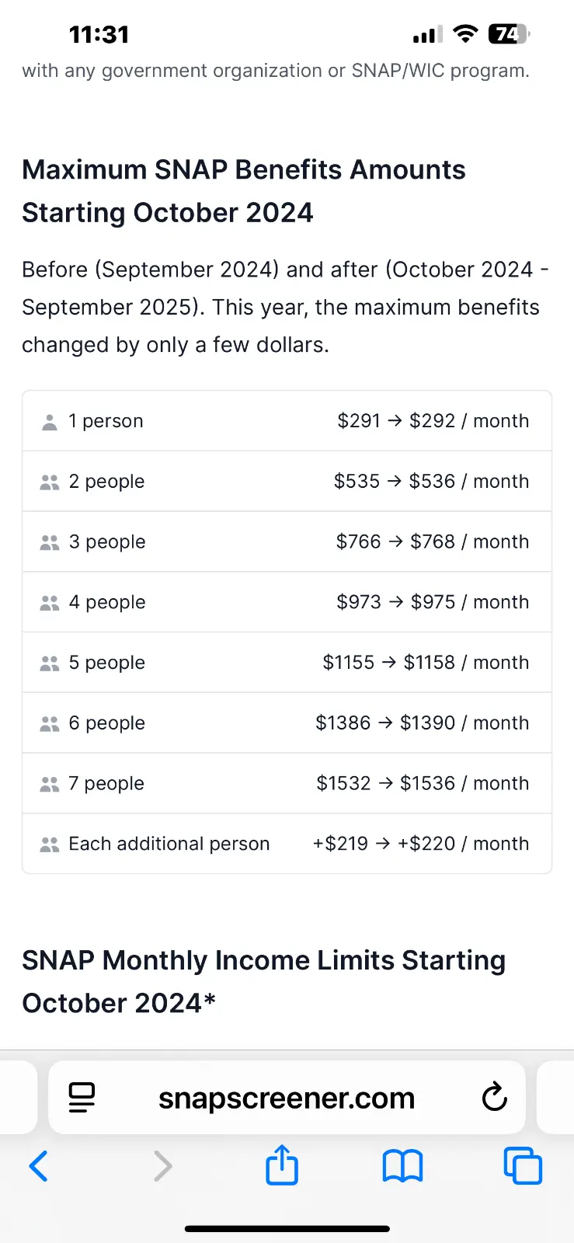Screen dimensions: 574x1243
Task: Tap the group icon beside 2 people
Action: coord(50,482)
